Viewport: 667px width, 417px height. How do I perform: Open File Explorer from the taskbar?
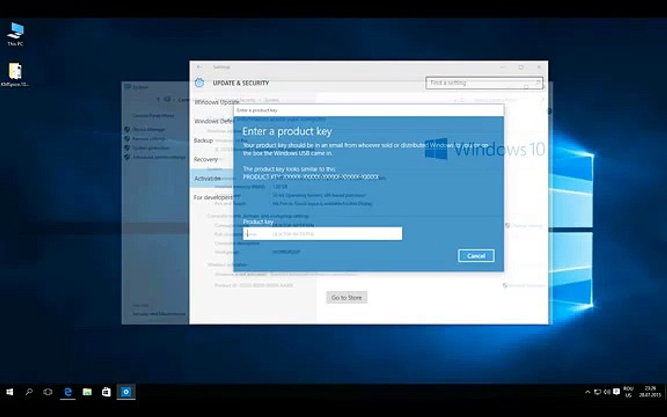coord(87,392)
